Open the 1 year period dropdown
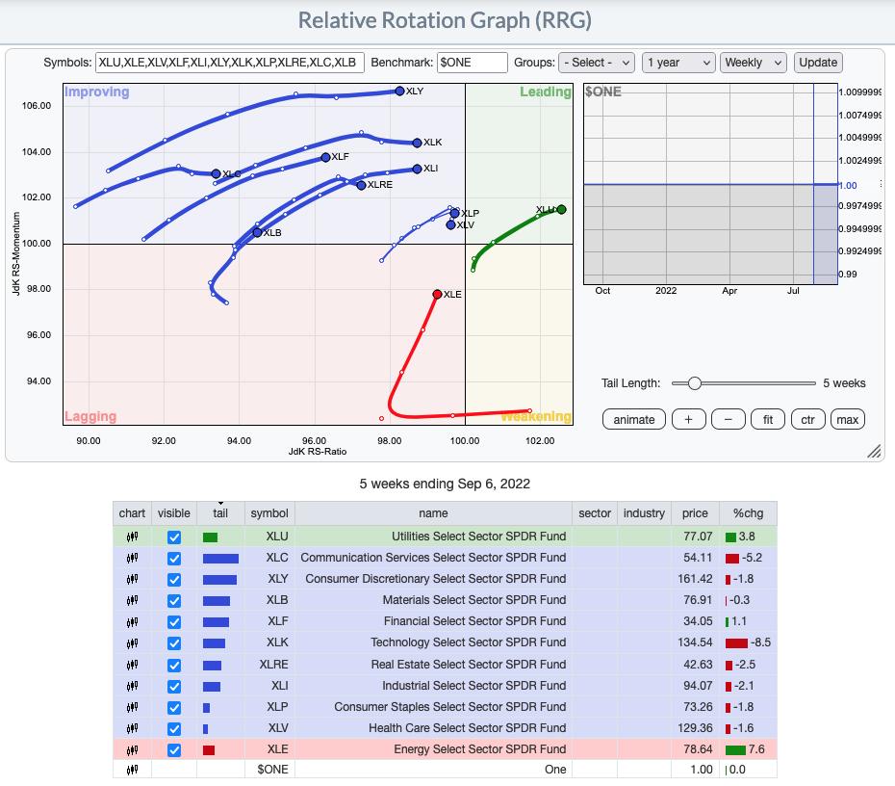Screen dimensions: 895x786 click(x=678, y=63)
